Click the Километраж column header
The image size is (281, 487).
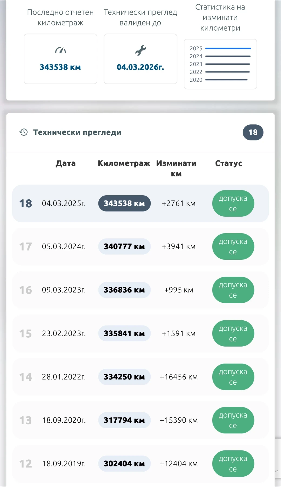click(x=124, y=163)
